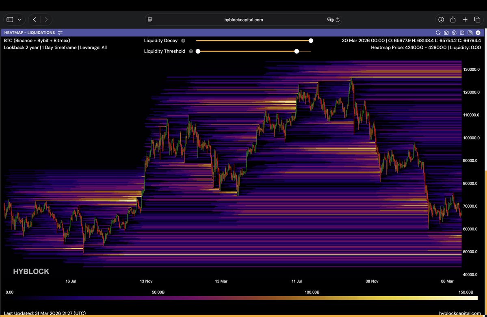487x317 pixels.
Task: Show Liquidity Decay help tooltip
Action: tap(183, 41)
